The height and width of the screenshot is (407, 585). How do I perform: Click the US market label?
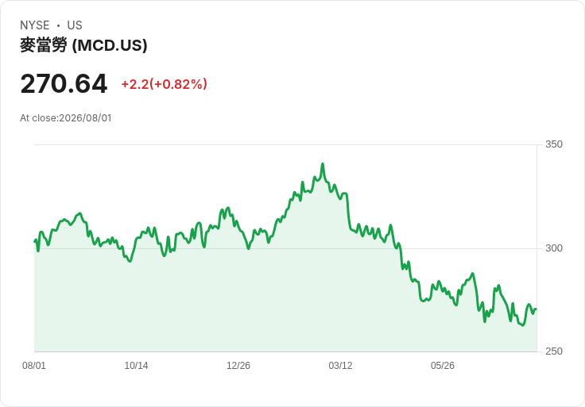click(x=75, y=25)
